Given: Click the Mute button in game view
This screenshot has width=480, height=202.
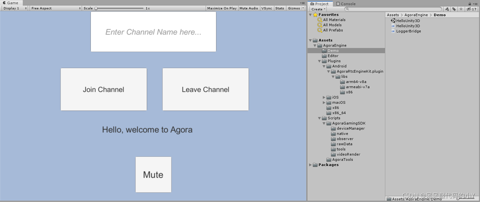Looking at the screenshot, I should click(x=153, y=174).
